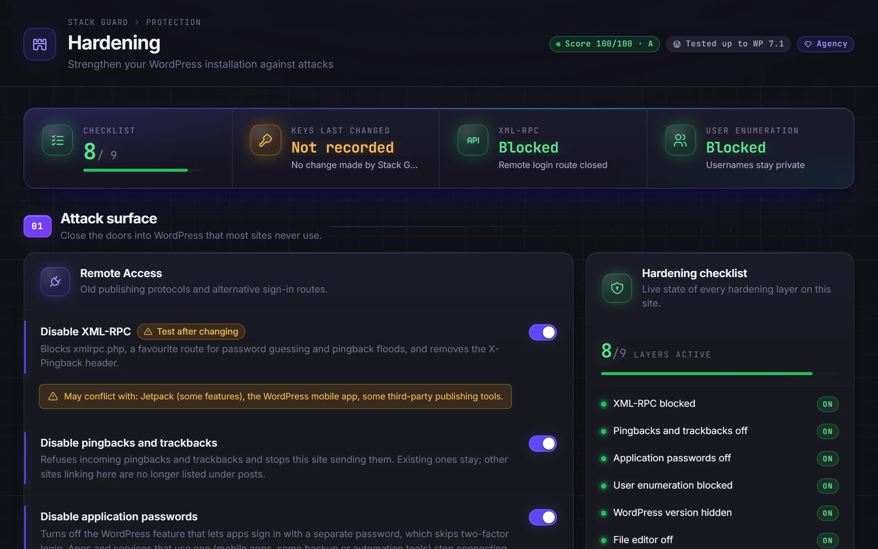Click the Attack surface section heading

coord(109,218)
